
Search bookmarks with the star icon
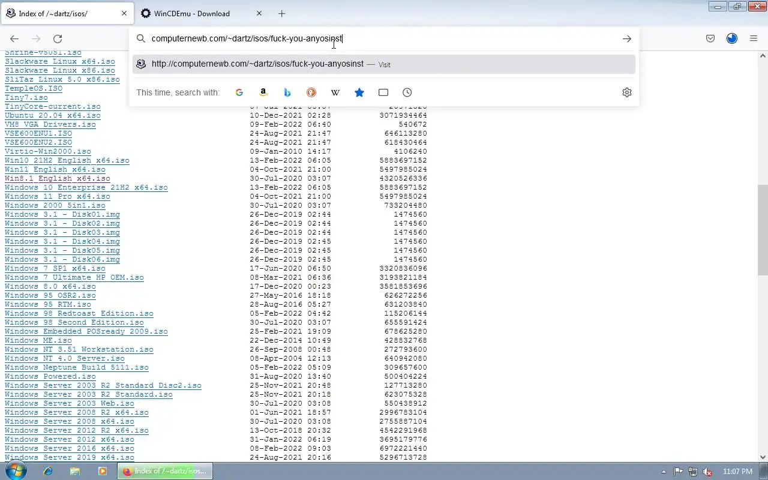click(359, 92)
